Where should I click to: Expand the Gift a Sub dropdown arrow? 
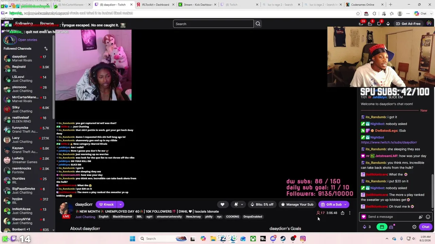[345, 204]
